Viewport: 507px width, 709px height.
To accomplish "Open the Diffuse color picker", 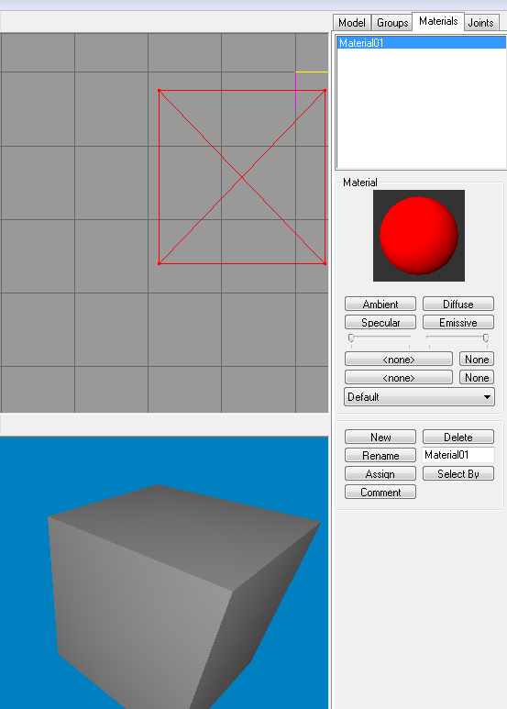I will (x=458, y=304).
